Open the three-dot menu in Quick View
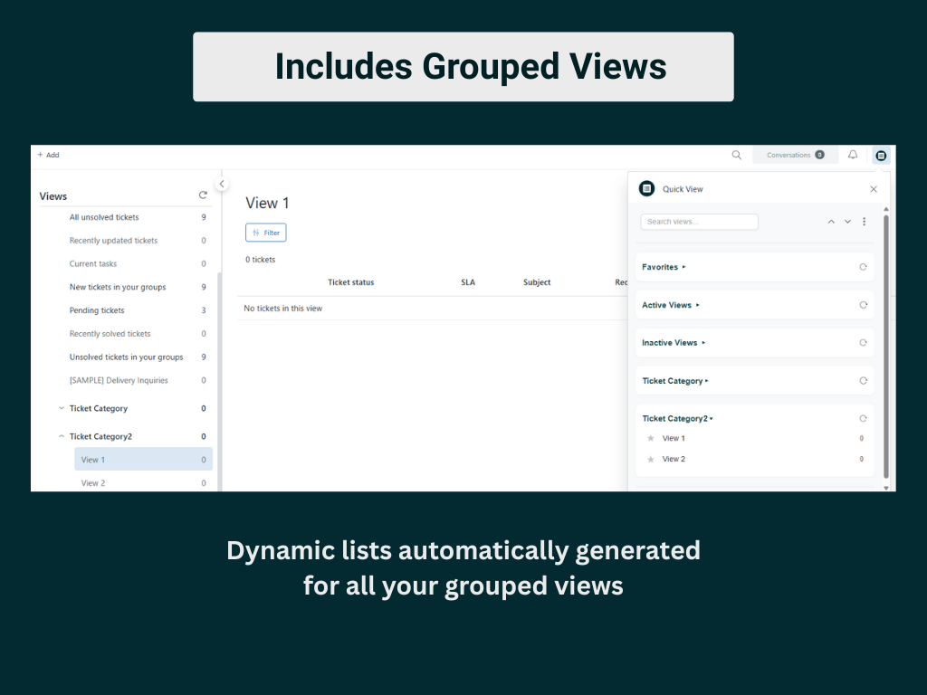The height and width of the screenshot is (695, 927). click(x=865, y=221)
